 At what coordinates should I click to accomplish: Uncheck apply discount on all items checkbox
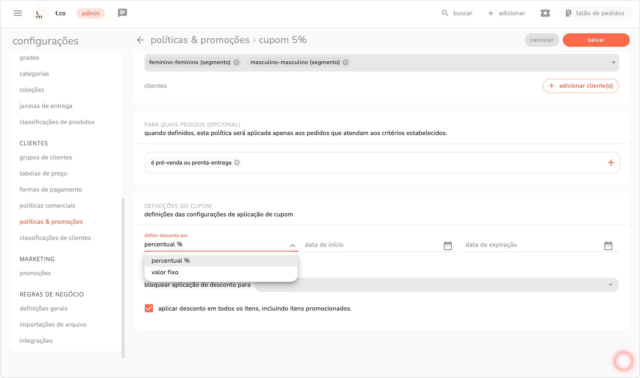tap(149, 308)
